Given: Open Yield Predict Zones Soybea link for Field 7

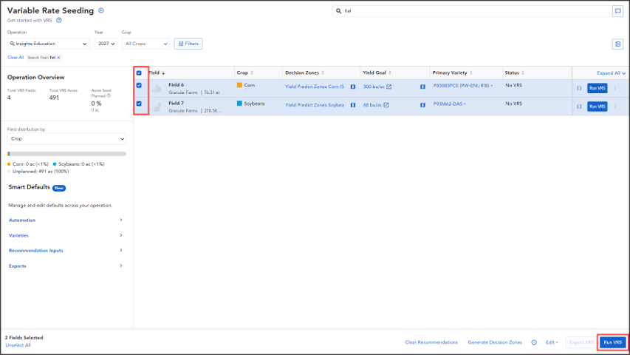Looking at the screenshot, I should (x=315, y=105).
